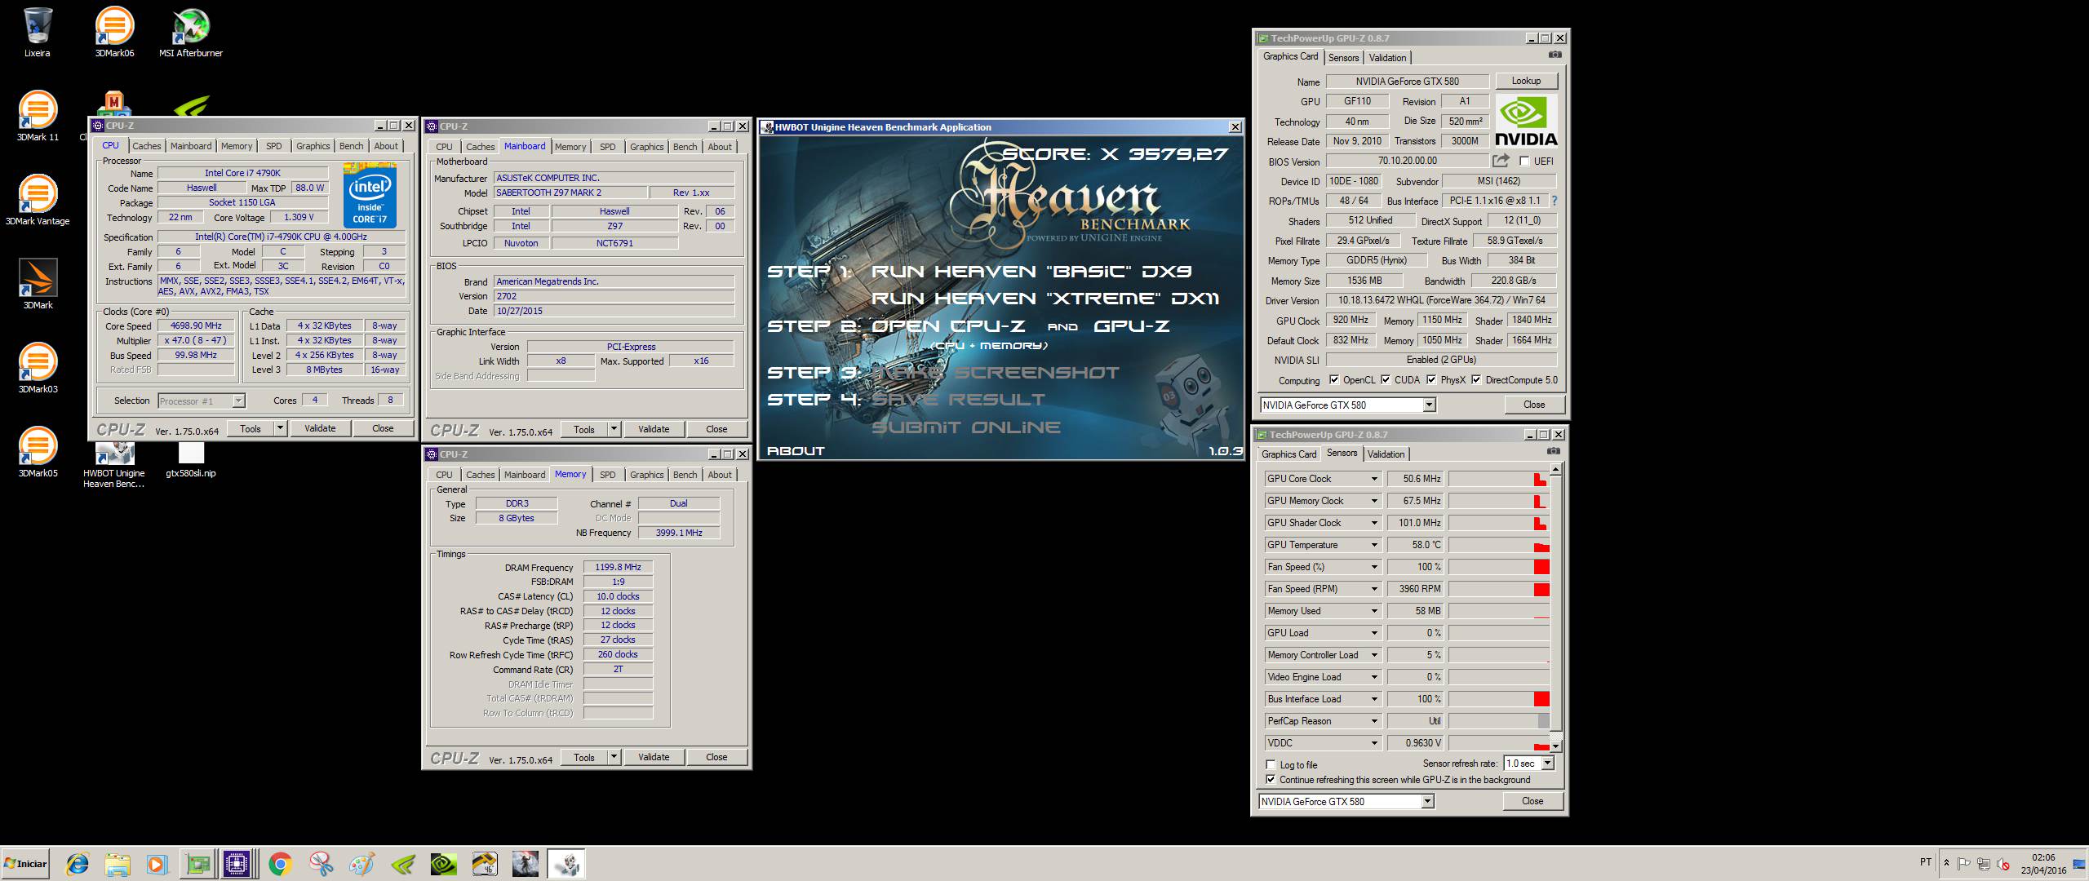
Task: Launch the 3DMark desktop shortcut
Action: tap(38, 284)
